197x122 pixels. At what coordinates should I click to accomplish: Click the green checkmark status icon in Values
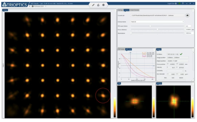click(x=181, y=54)
